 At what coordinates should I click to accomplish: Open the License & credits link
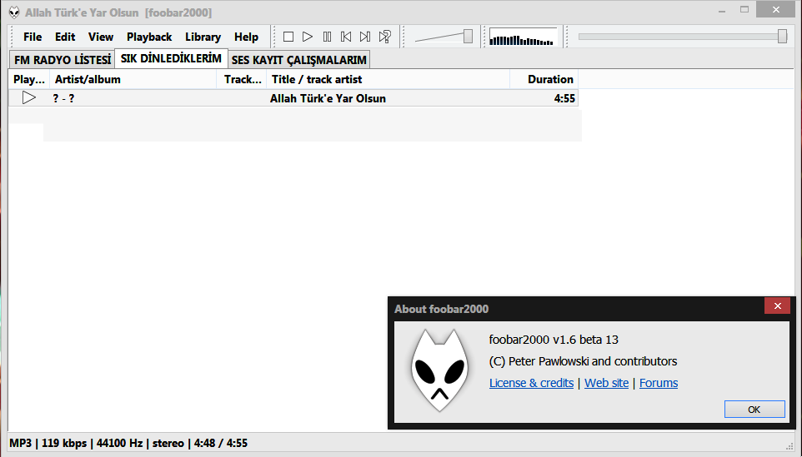[x=531, y=383]
